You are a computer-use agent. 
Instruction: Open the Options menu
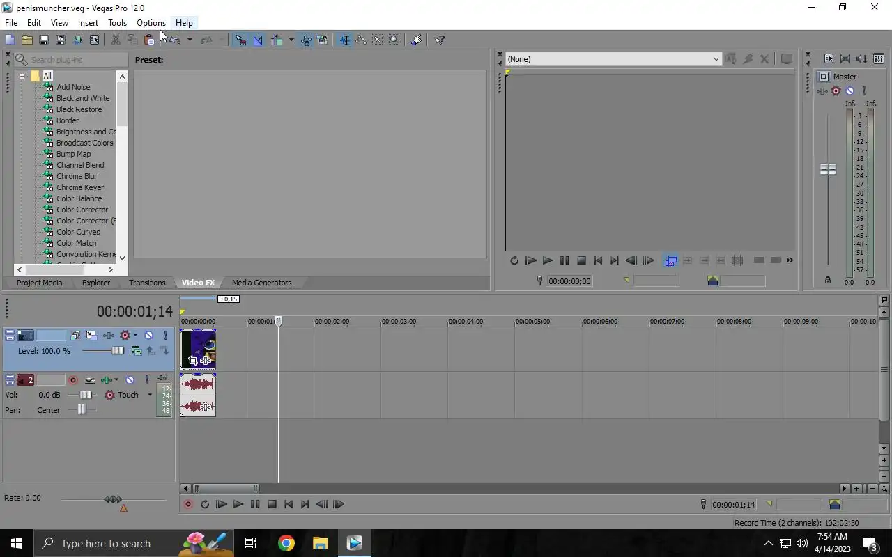point(151,23)
